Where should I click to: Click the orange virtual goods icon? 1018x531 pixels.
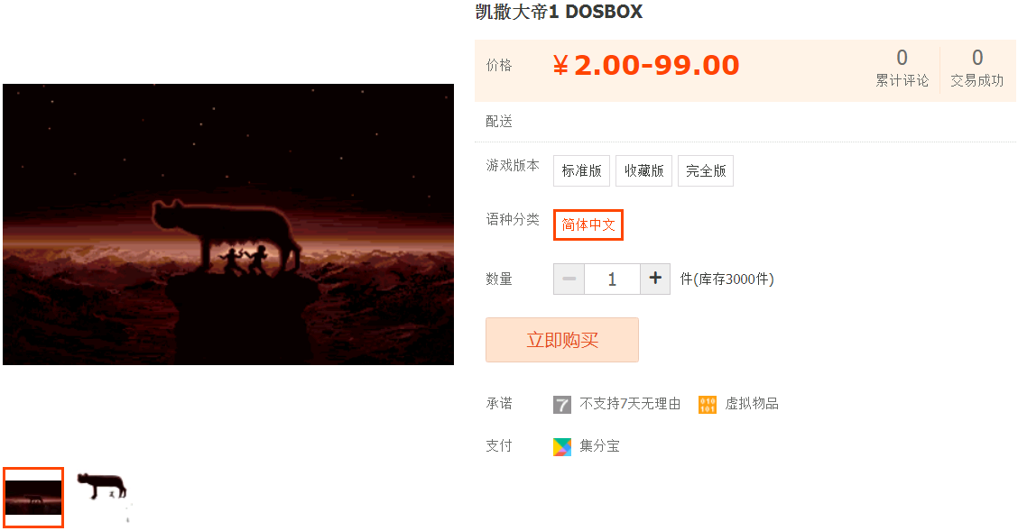707,405
